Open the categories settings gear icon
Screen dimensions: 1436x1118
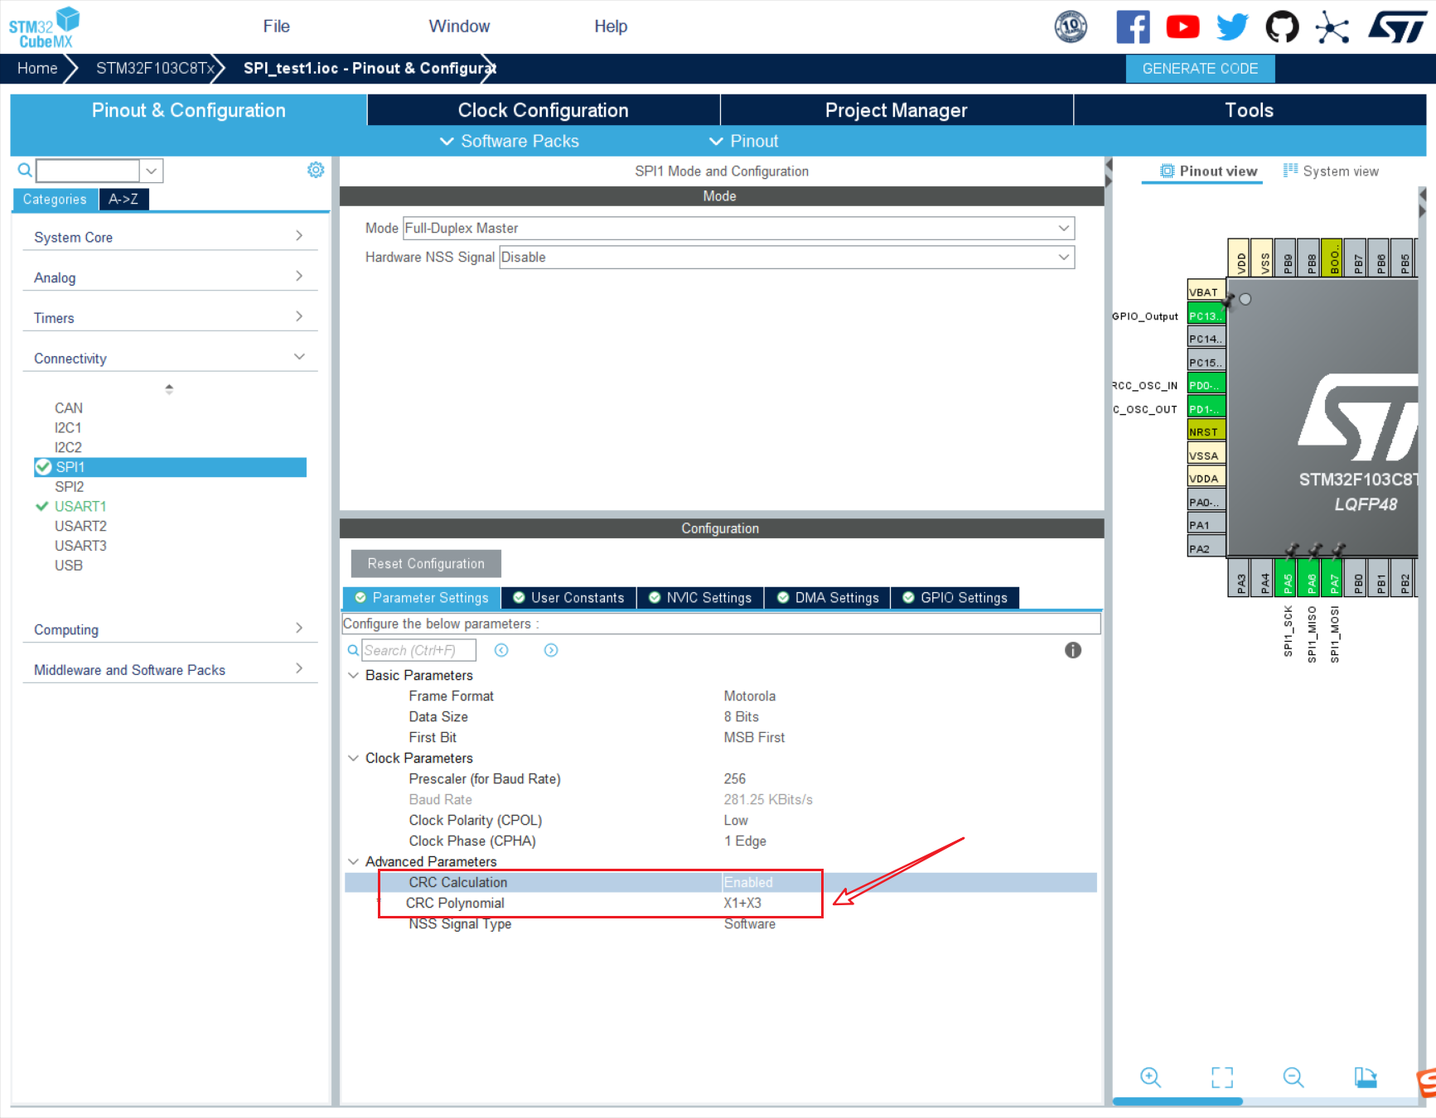point(316,170)
